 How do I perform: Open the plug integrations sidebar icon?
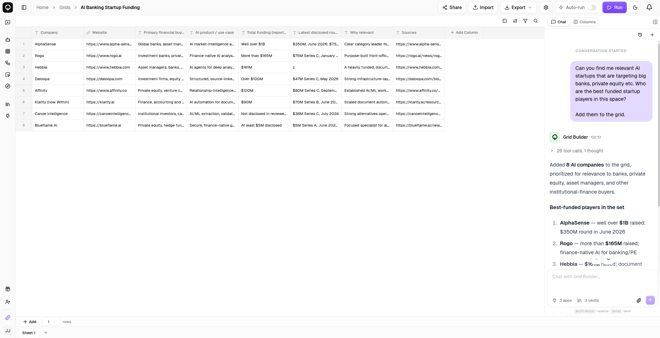[x=8, y=116]
